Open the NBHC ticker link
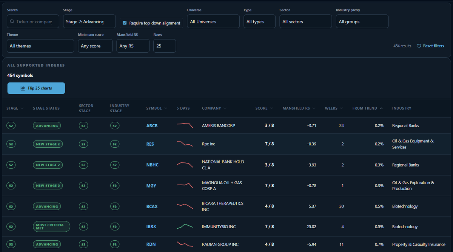 point(152,165)
